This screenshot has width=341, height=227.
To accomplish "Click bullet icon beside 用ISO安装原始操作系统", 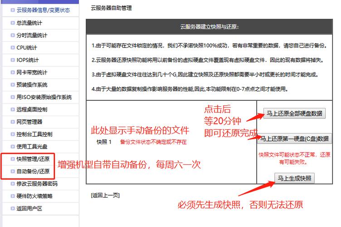I will click(13, 97).
